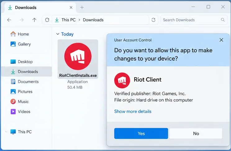Maximize the File Explorer window

click(208, 7)
